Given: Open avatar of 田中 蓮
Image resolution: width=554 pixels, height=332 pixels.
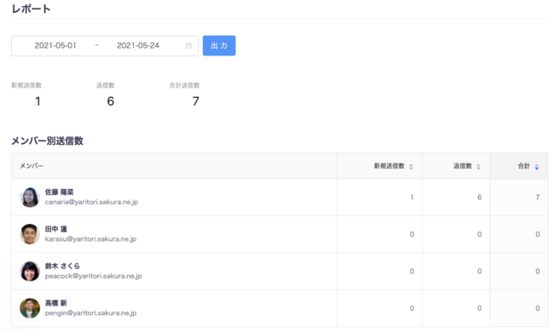Looking at the screenshot, I should click(30, 234).
